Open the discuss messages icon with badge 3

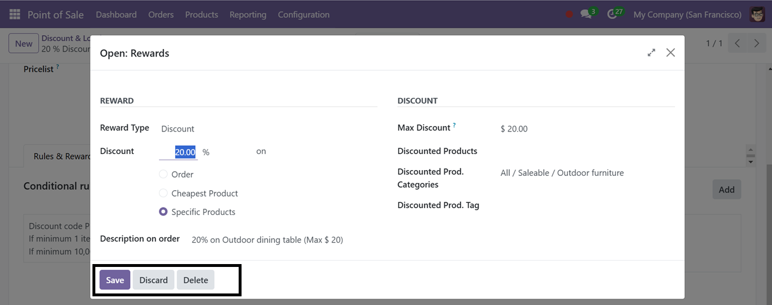(x=588, y=14)
